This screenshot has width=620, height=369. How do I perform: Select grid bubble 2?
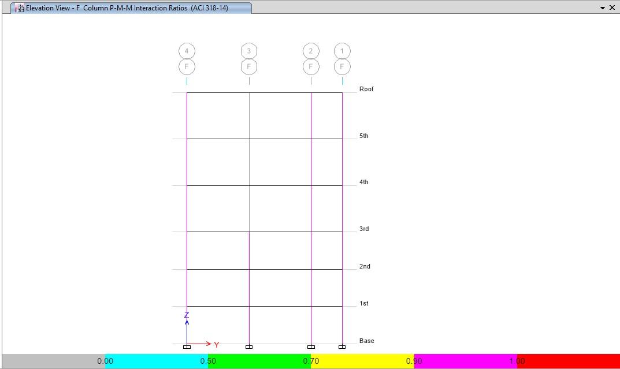tap(311, 51)
